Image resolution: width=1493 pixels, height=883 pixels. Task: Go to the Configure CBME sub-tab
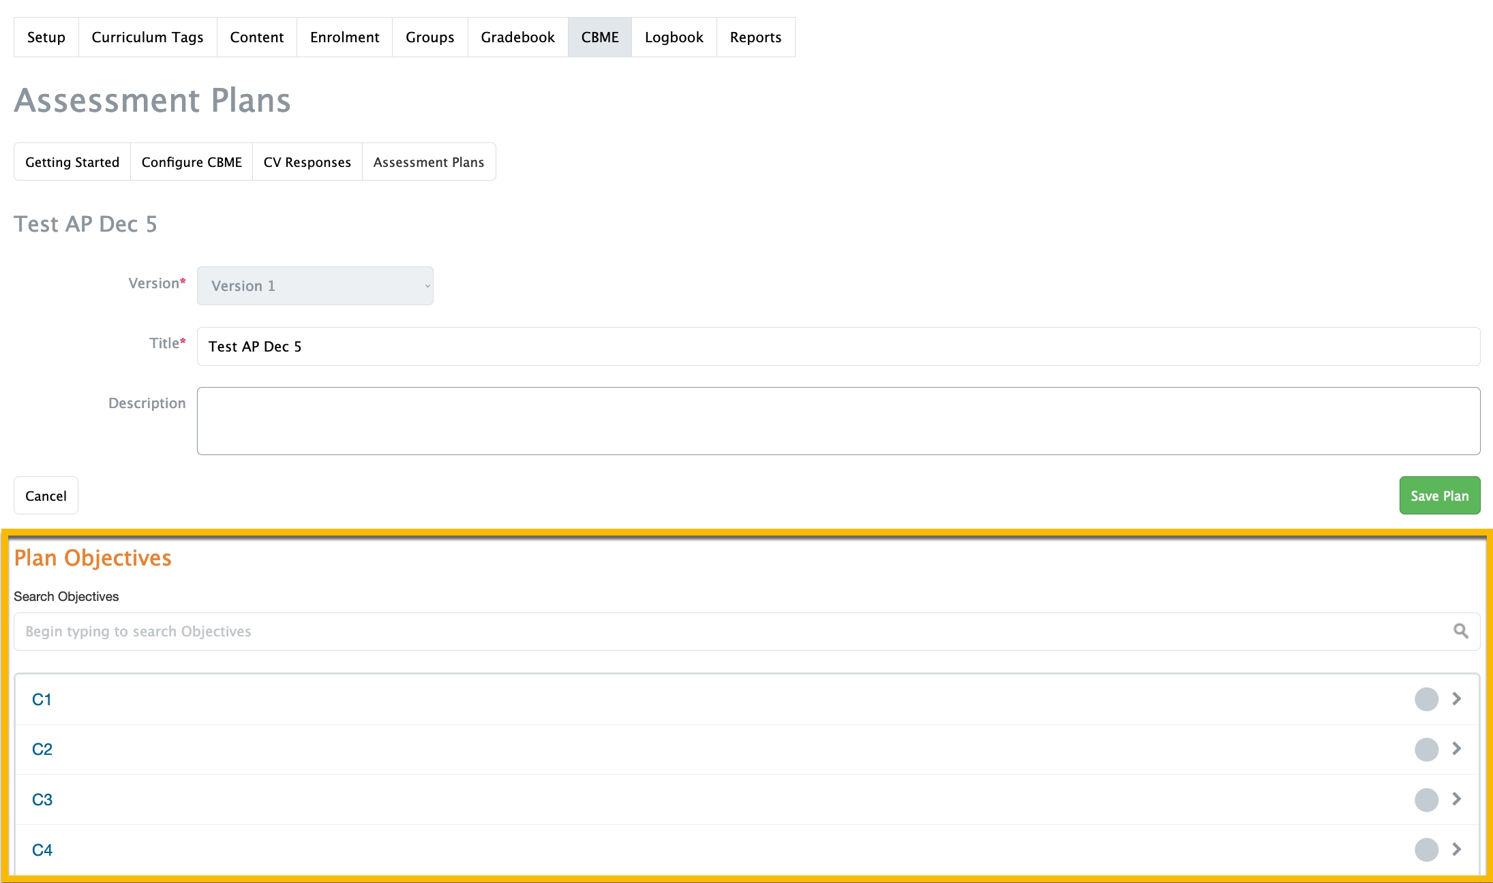pyautogui.click(x=192, y=162)
